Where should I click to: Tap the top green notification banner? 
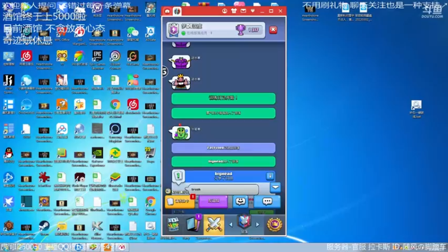[223, 98]
